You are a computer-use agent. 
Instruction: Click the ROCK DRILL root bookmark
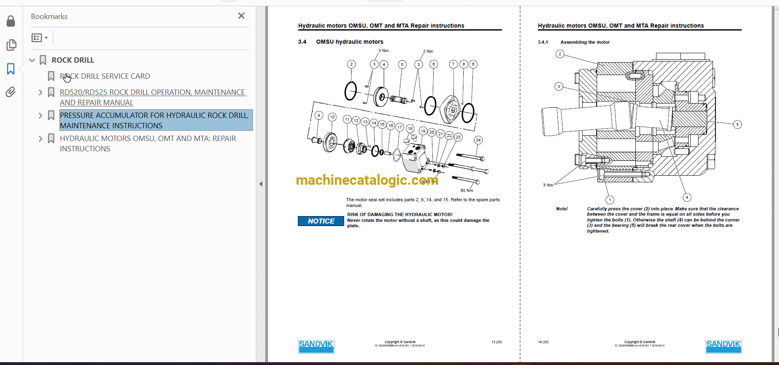73,60
